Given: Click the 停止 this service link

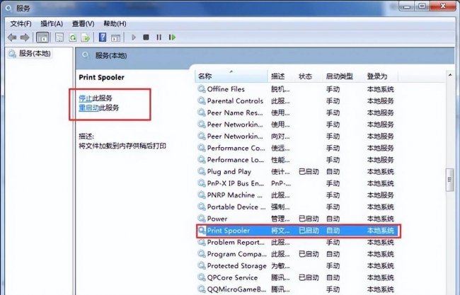Looking at the screenshot, I should coord(86,98).
